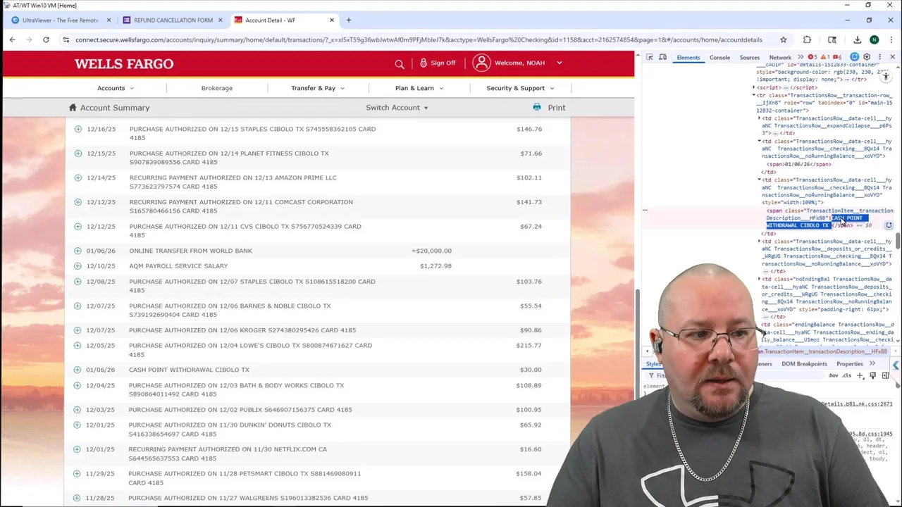Select the +$20,000.00 deposit amount
The height and width of the screenshot is (507, 902).
coord(431,251)
